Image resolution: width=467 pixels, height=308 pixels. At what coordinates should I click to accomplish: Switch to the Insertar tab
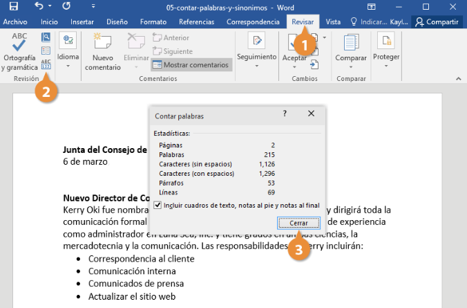pyautogui.click(x=82, y=21)
